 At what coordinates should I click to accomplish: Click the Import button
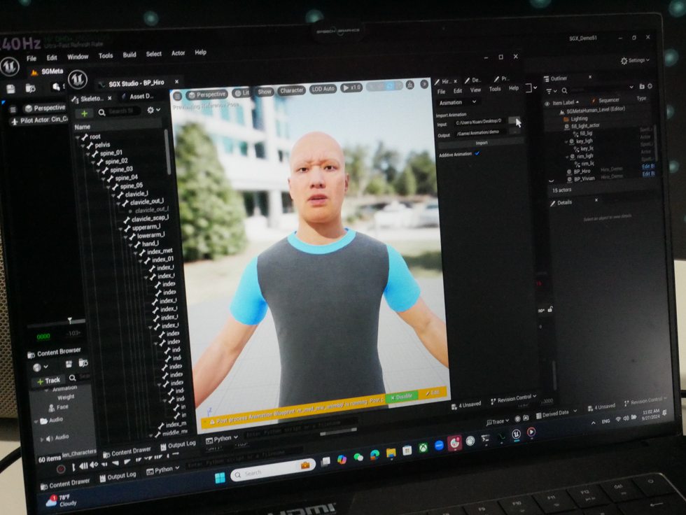coord(482,143)
